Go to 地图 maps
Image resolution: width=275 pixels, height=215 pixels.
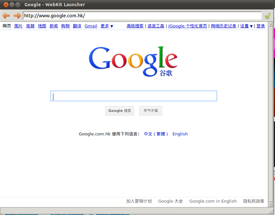tap(42, 26)
